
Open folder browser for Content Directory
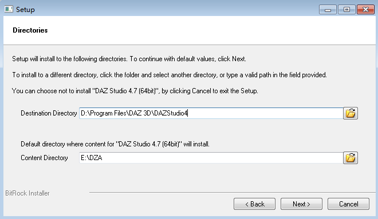tap(351, 158)
